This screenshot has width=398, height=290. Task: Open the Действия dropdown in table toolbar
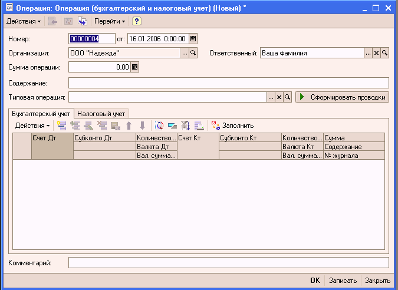click(x=32, y=125)
